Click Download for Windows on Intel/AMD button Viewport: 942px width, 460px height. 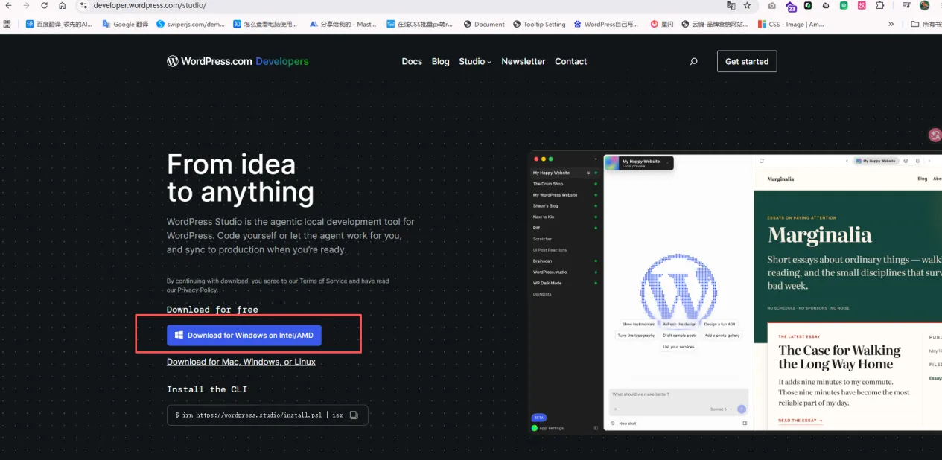click(244, 335)
